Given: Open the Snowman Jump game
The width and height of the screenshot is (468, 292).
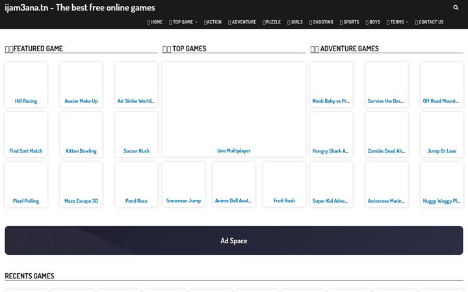Looking at the screenshot, I should point(183,184).
